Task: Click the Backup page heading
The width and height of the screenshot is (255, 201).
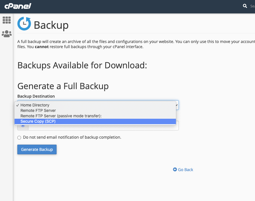Action: click(51, 25)
